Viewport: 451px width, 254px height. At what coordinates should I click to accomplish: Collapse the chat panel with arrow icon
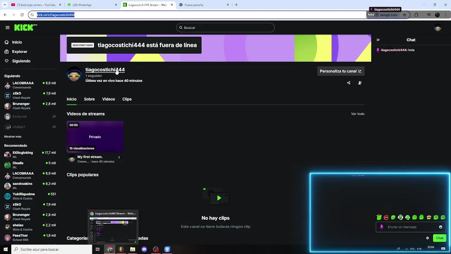(x=378, y=40)
